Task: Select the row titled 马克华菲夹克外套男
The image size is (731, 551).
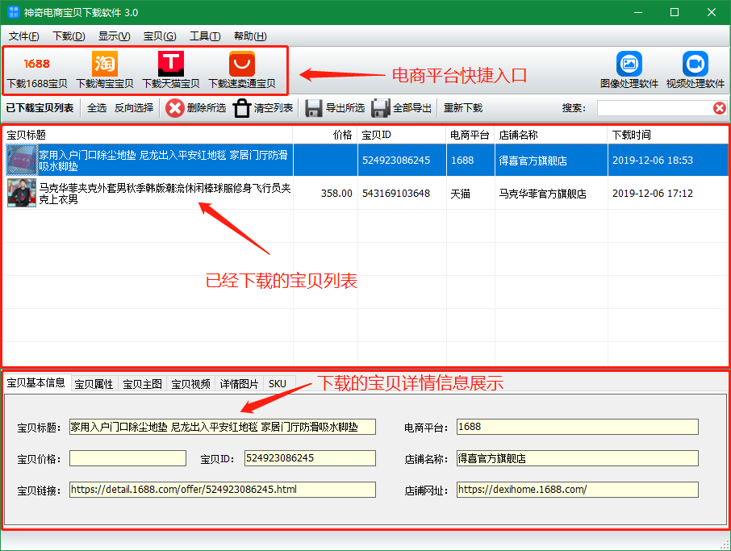Action: click(365, 193)
